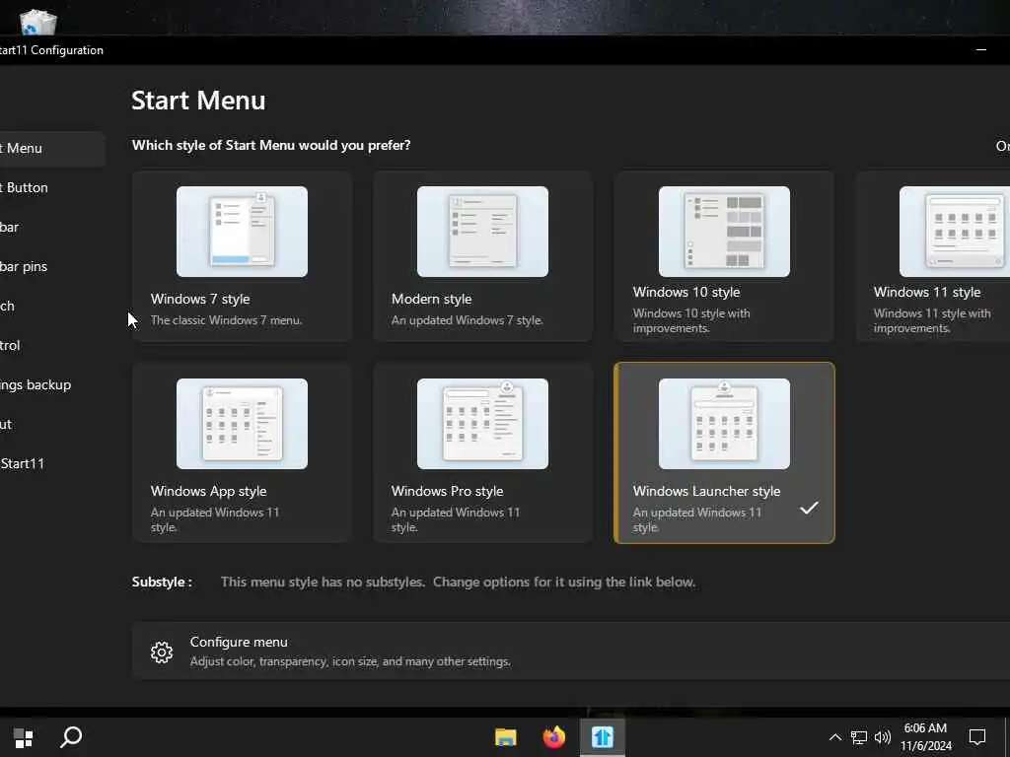
Task: Open the Start Button sidebar section
Action: click(x=51, y=188)
